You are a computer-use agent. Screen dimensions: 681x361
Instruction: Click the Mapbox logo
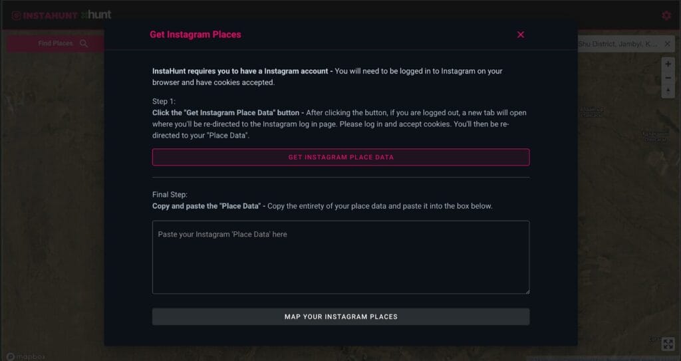(27, 356)
